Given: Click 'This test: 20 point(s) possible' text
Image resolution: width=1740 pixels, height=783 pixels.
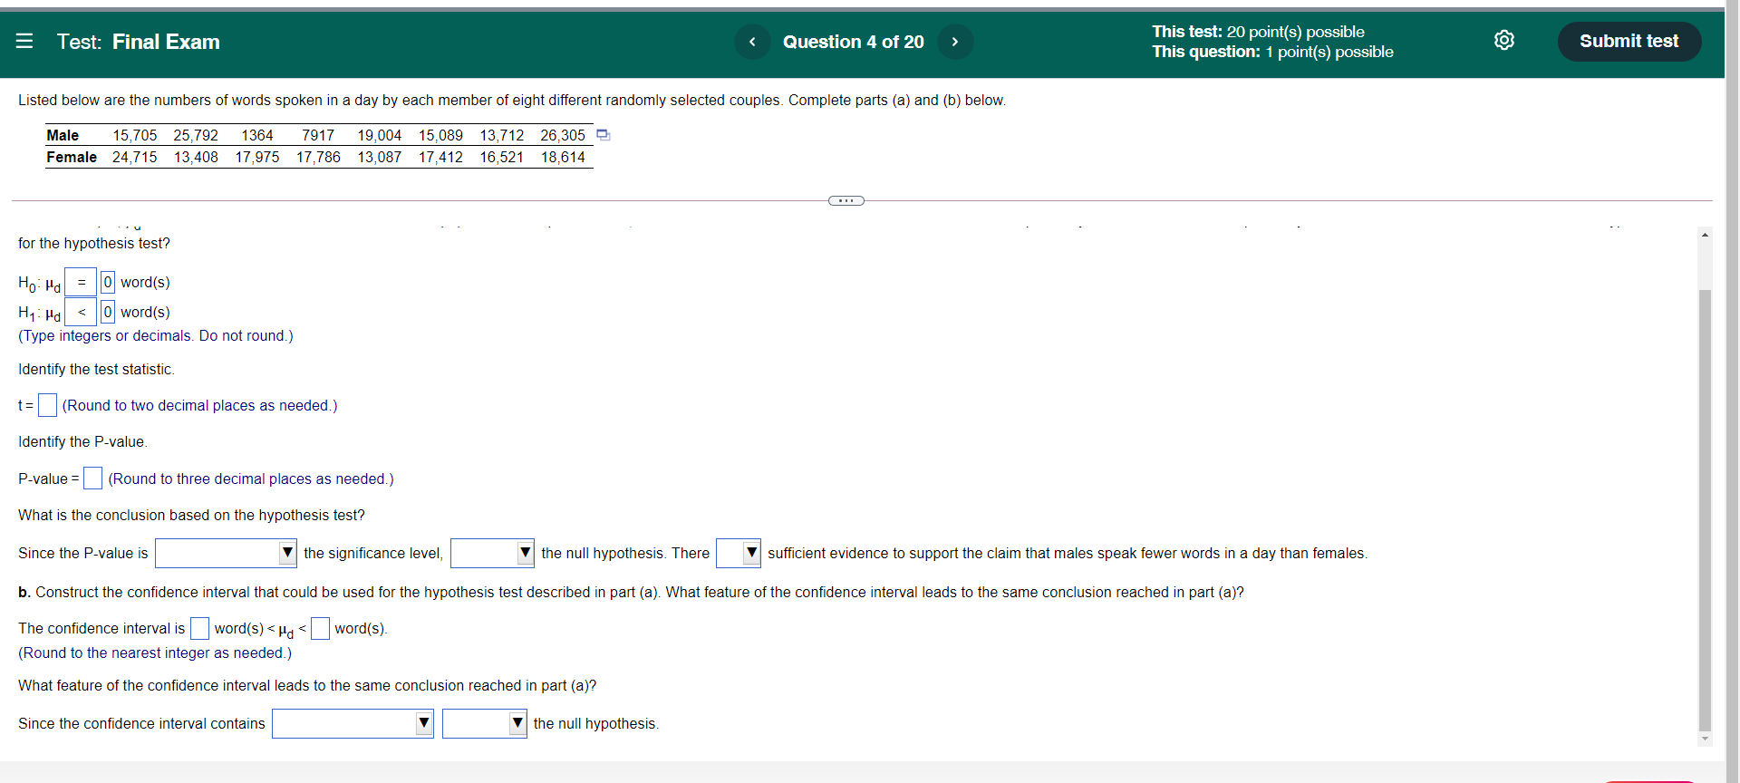Looking at the screenshot, I should coord(1258,32).
